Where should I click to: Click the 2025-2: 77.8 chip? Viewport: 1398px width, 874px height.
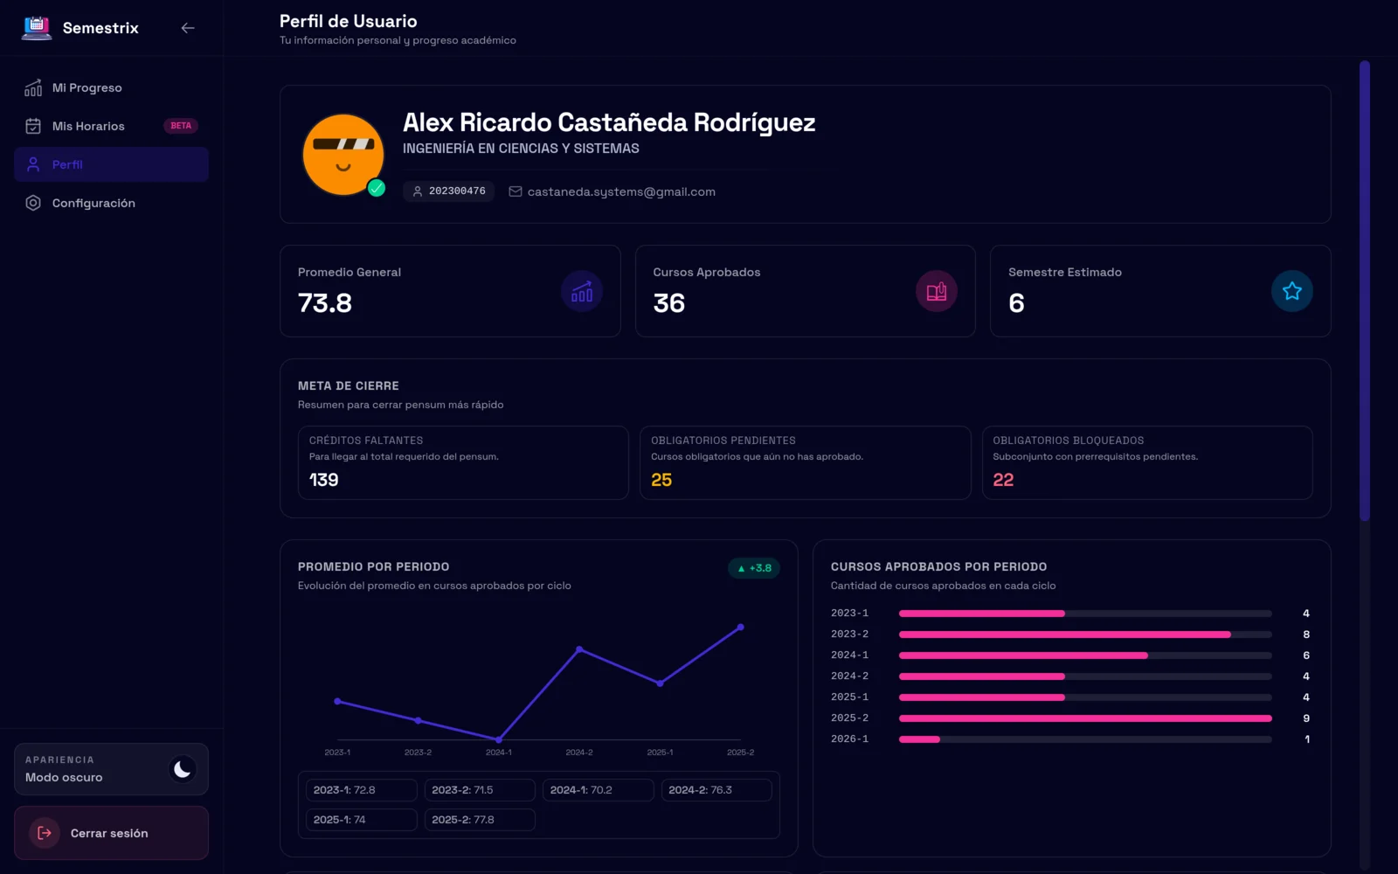(x=480, y=820)
